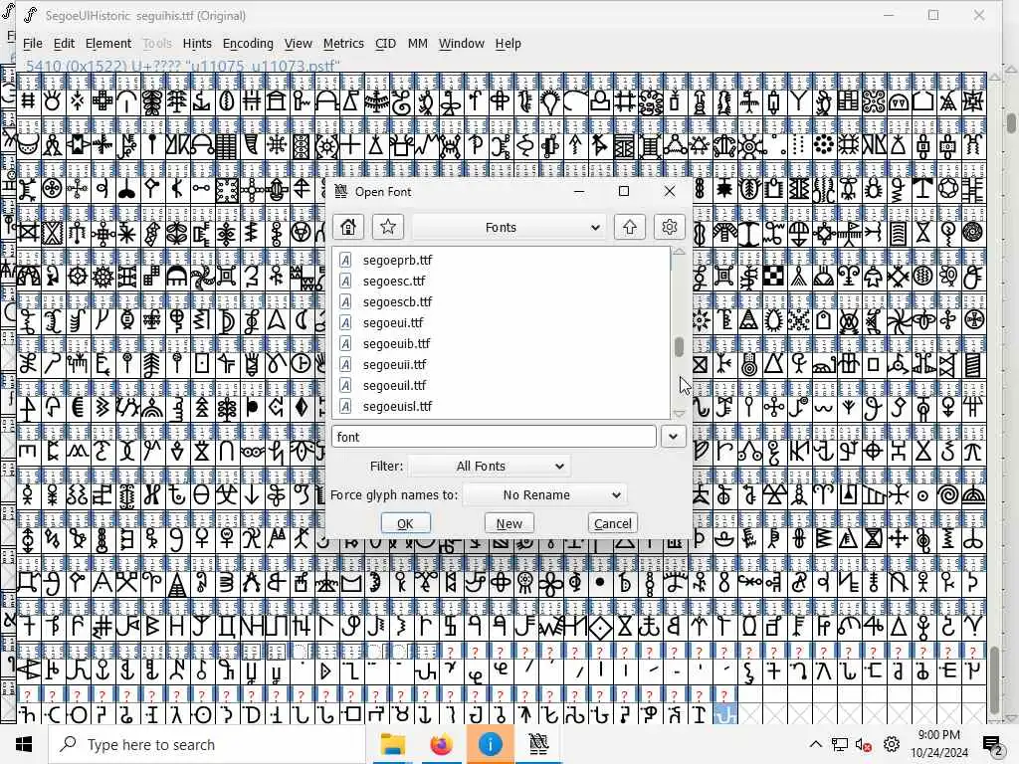Image resolution: width=1019 pixels, height=764 pixels.
Task: Click the Open Font dialog title icon
Action: pyautogui.click(x=340, y=192)
